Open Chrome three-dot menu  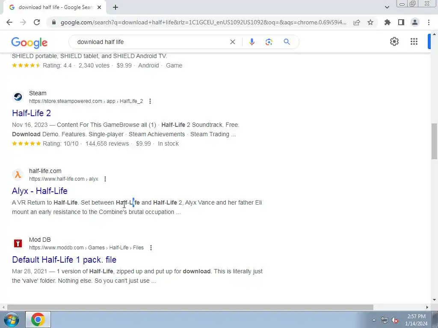(429, 22)
